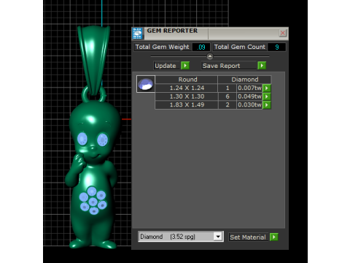Screen dimensions: 350x263
Task: Click the pendant bail in the viewport
Action: (x=94, y=60)
